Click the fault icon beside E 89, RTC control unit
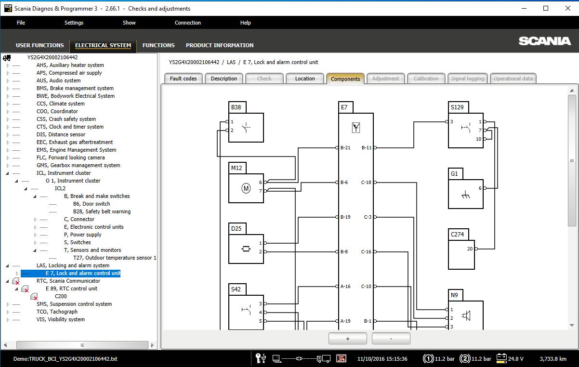The width and height of the screenshot is (579, 367). tap(25, 289)
